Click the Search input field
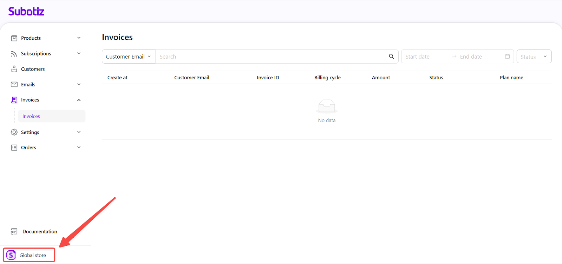This screenshot has height=264, width=562. tap(270, 57)
